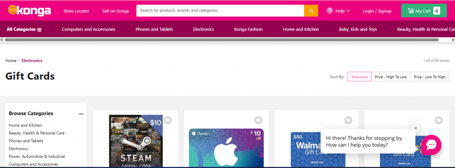Add Steam $10 card to wishlist heart

click(x=168, y=120)
